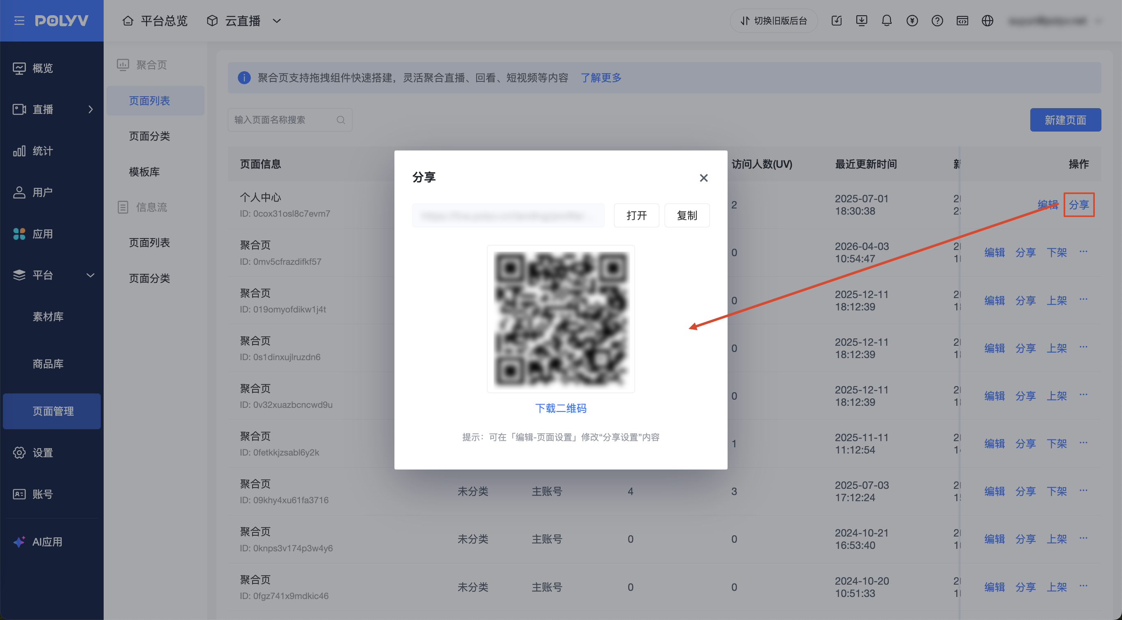This screenshot has height=620, width=1122.
Task: Open the download center icon in top bar
Action: coord(861,21)
